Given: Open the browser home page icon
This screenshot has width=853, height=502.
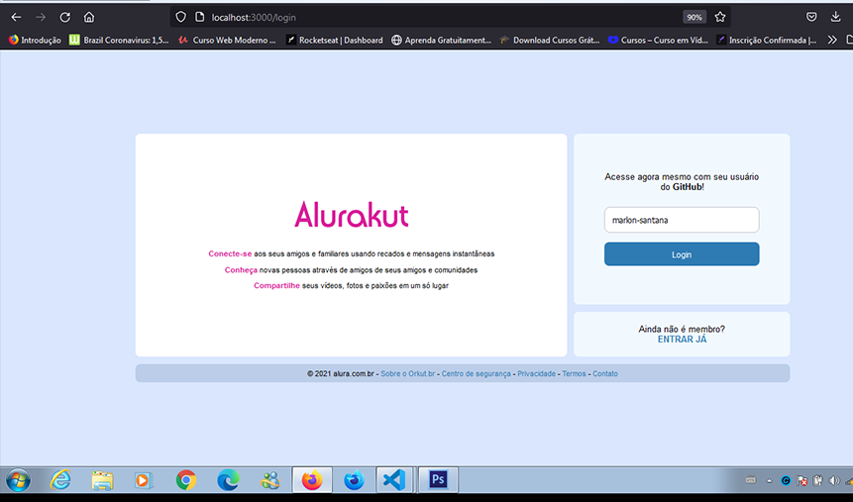Looking at the screenshot, I should click(x=89, y=18).
